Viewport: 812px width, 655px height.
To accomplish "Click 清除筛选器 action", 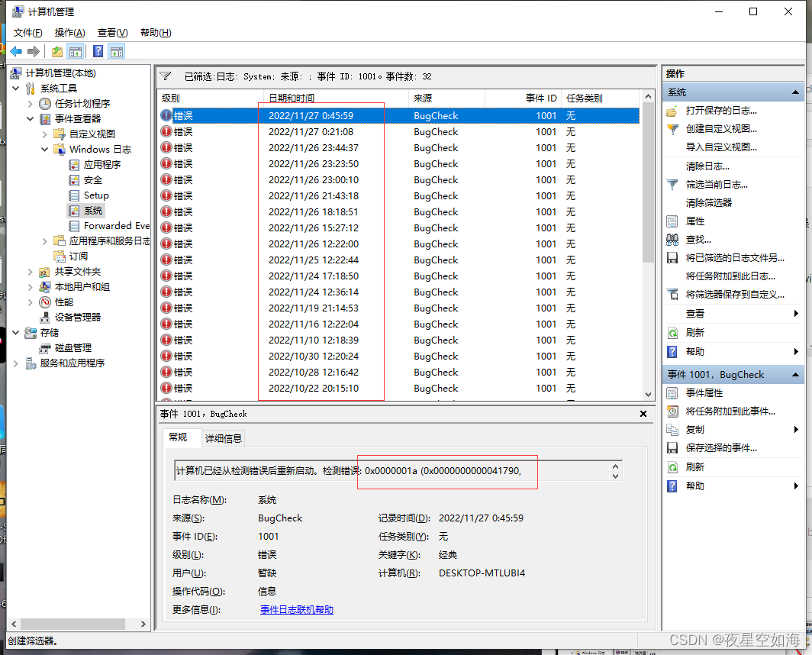I will tap(709, 202).
